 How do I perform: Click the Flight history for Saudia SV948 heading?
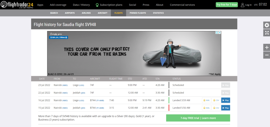(x=65, y=25)
